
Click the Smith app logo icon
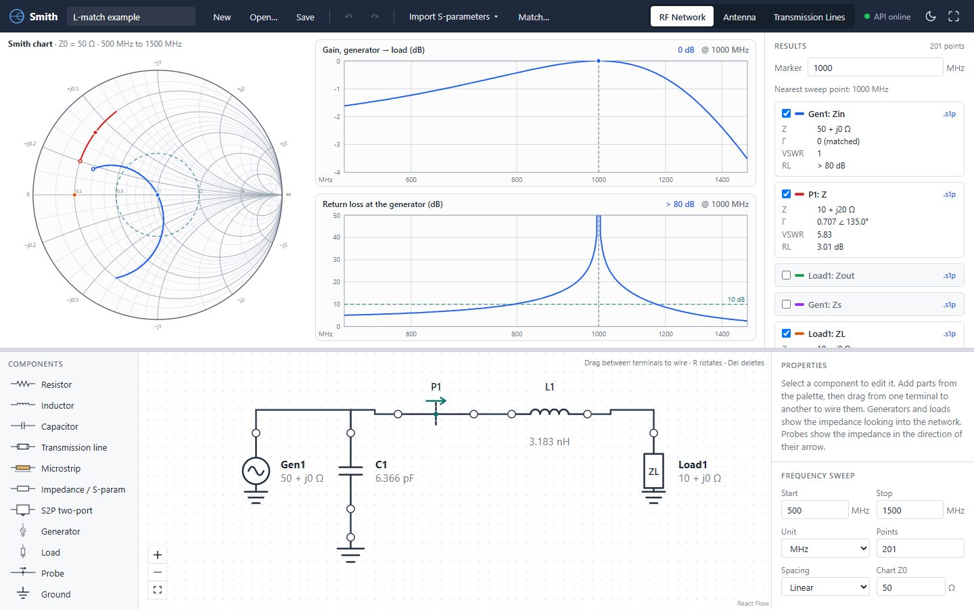tap(17, 16)
